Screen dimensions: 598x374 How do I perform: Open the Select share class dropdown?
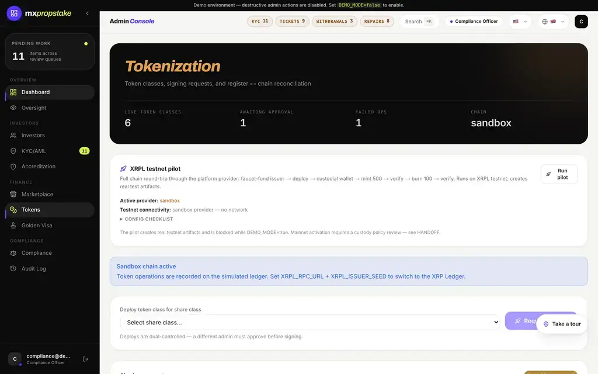tap(310, 323)
